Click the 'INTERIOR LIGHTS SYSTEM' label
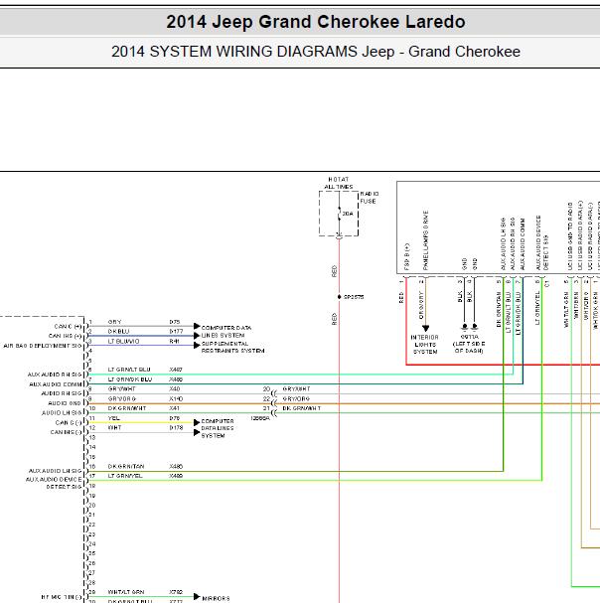Image resolution: width=600 pixels, height=603 pixels. pos(425,344)
